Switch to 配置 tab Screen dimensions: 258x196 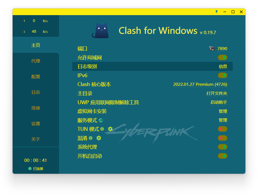click(36, 77)
